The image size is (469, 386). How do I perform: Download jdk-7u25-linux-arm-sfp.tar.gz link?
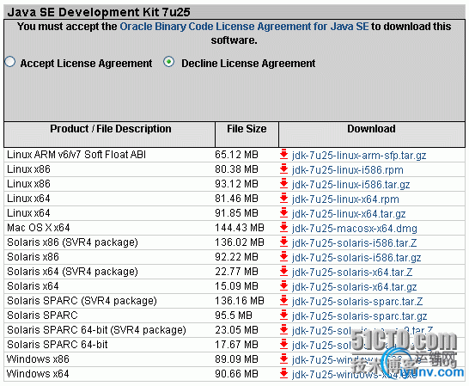point(359,156)
